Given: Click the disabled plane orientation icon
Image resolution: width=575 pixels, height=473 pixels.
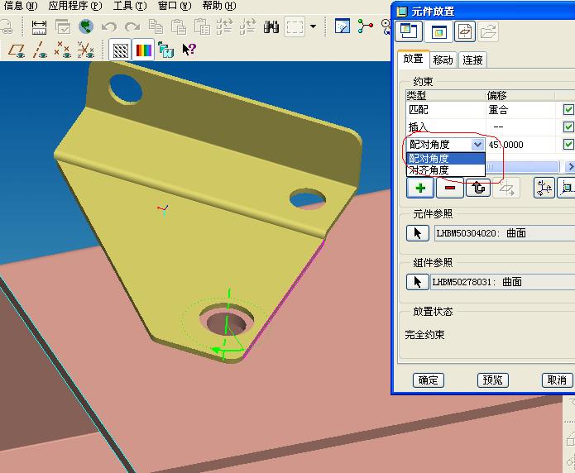Looking at the screenshot, I should point(506,188).
